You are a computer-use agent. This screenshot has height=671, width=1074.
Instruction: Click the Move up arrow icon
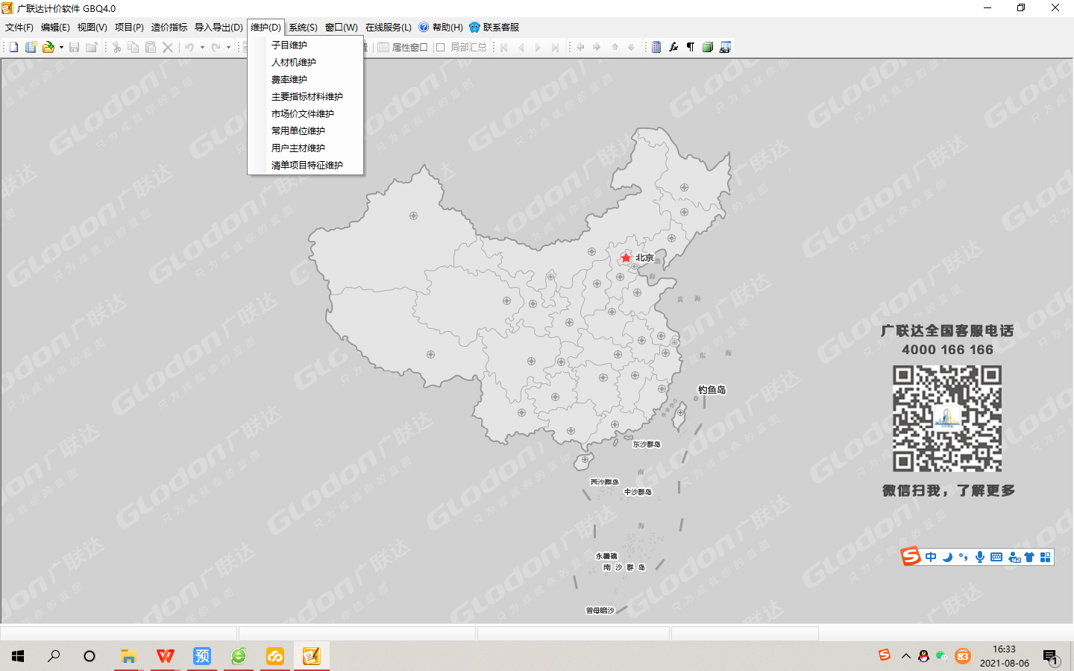[615, 47]
